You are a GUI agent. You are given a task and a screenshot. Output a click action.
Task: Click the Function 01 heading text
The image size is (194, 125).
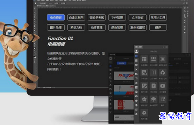click(x=60, y=38)
